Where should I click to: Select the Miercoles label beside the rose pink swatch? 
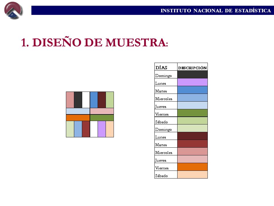[164, 152]
